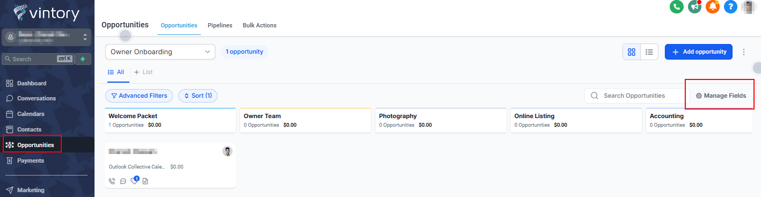Open Advanced Filters
Screen dimensions: 761x197
tap(139, 96)
